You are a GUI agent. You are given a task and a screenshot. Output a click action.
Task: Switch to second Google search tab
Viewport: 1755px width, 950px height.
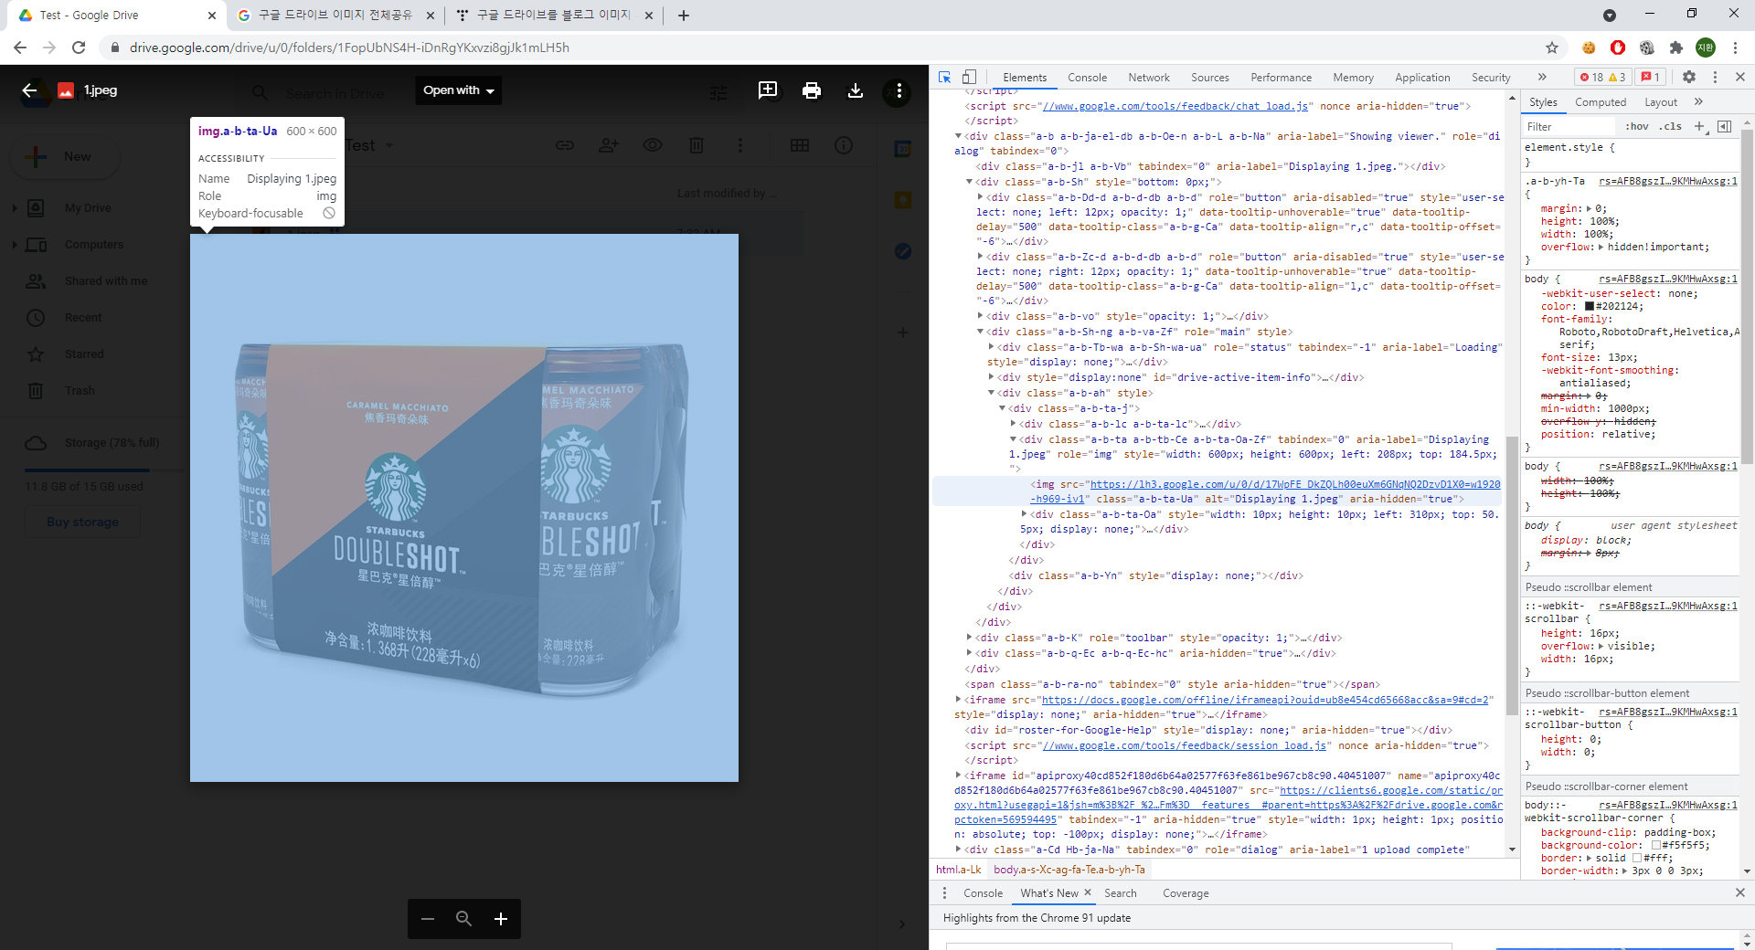335,16
